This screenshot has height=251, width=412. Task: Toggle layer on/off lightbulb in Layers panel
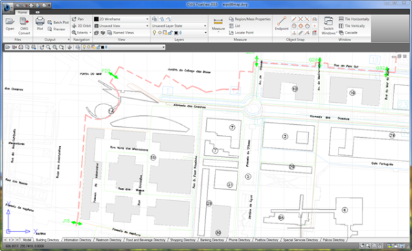[154, 32]
